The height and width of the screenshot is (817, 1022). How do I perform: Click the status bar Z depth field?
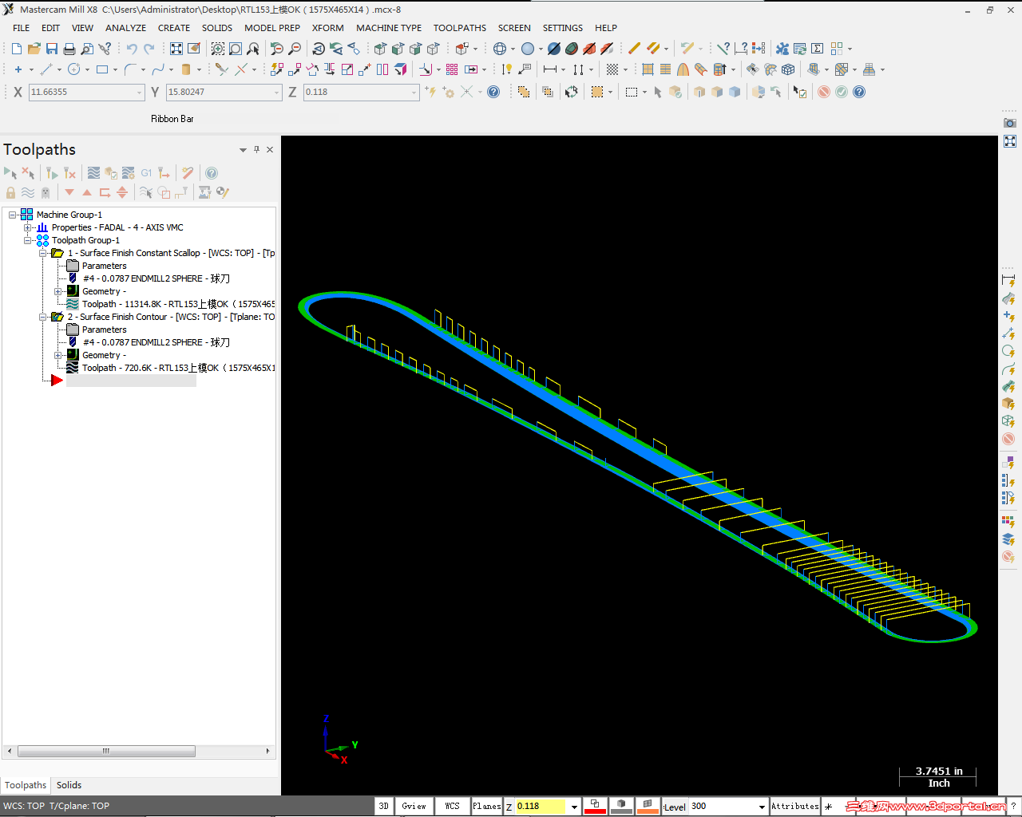tap(541, 807)
